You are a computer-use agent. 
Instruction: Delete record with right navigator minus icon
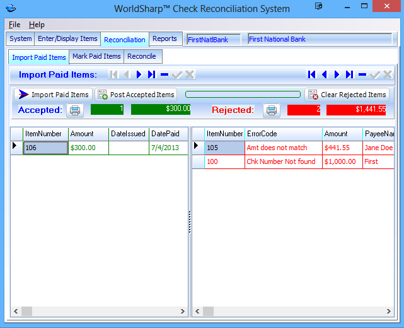(x=362, y=74)
